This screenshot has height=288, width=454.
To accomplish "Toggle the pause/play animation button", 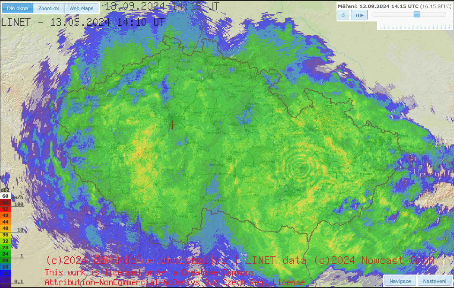I will tap(359, 15).
